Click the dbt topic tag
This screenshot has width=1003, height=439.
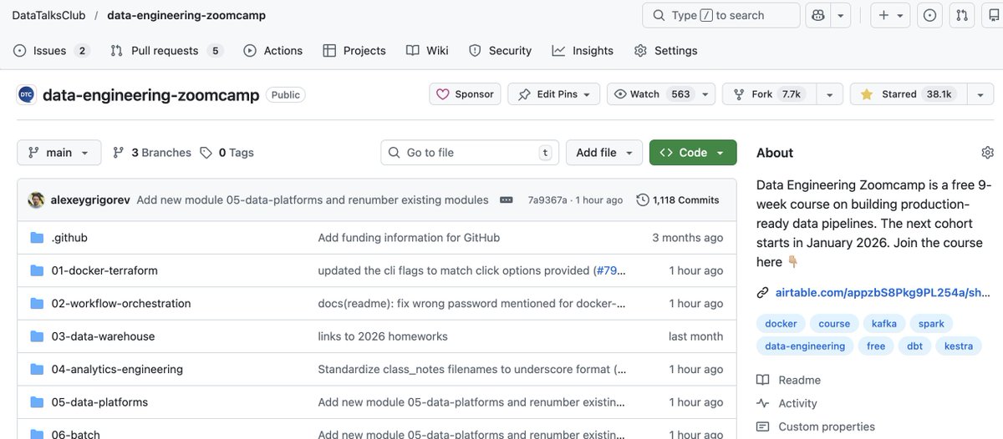point(915,346)
